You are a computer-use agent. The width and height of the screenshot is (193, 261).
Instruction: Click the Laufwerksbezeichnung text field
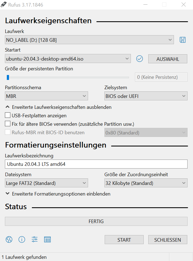(96, 164)
